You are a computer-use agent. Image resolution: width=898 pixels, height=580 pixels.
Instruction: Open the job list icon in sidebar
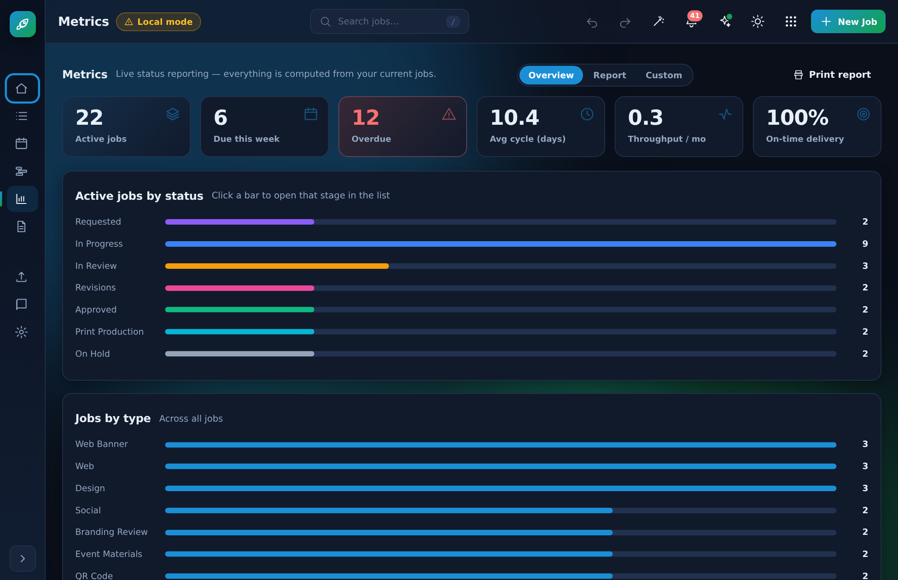pos(22,116)
